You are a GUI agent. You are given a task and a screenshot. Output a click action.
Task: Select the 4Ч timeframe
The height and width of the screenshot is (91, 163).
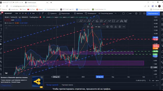[25, 13]
